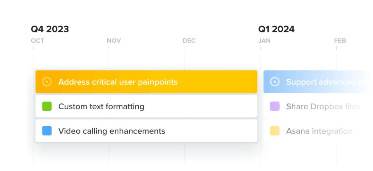Image resolution: width=373 pixels, height=171 pixels.
Task: Open the Asana integration task
Action: tap(319, 131)
